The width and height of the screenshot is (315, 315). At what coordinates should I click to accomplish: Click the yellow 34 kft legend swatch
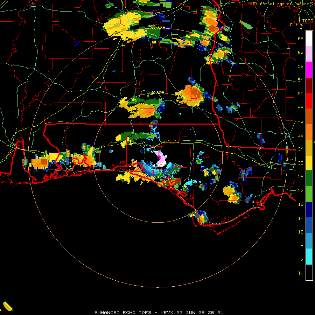pos(309,163)
